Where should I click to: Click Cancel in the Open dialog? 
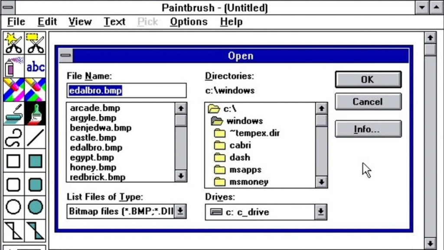coord(368,102)
